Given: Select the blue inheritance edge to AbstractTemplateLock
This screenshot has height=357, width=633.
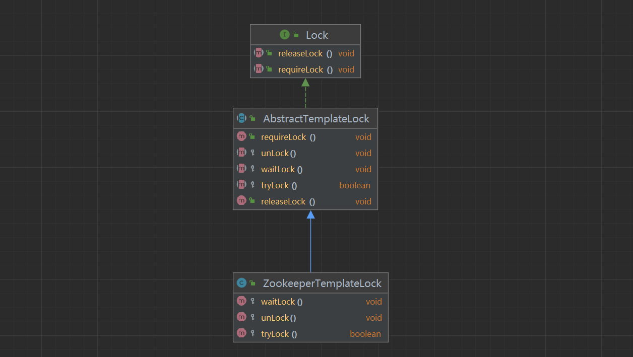Looking at the screenshot, I should [310, 241].
